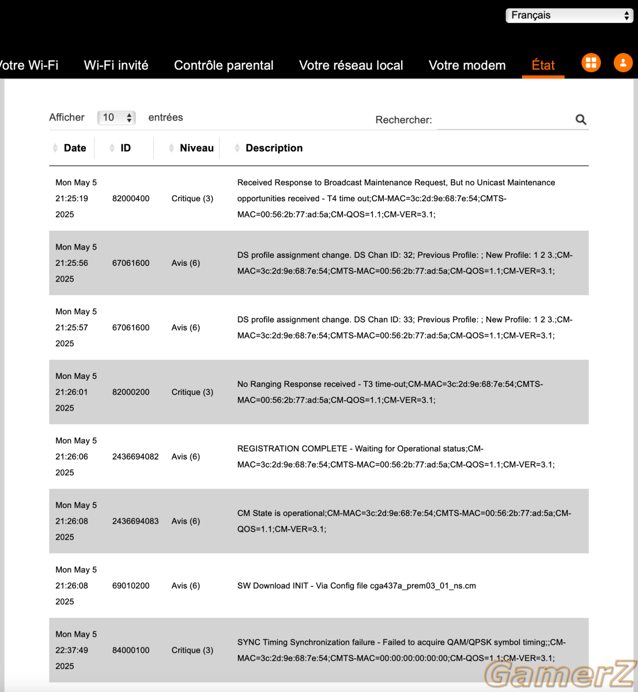638x692 pixels.
Task: Click the 22:37:49 date cell
Action: (x=76, y=650)
